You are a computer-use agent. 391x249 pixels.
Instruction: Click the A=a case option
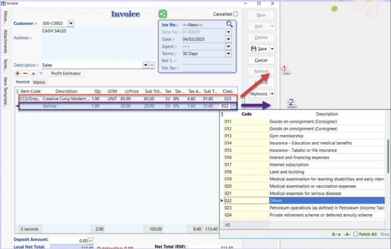click(336, 234)
